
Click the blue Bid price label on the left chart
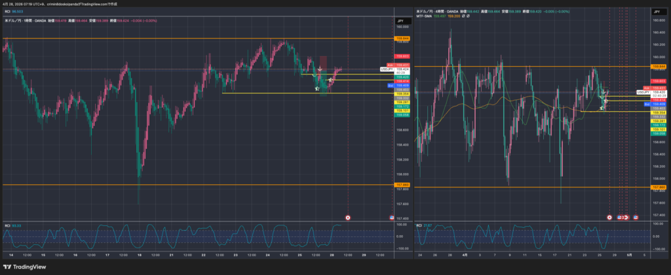pyautogui.click(x=389, y=86)
